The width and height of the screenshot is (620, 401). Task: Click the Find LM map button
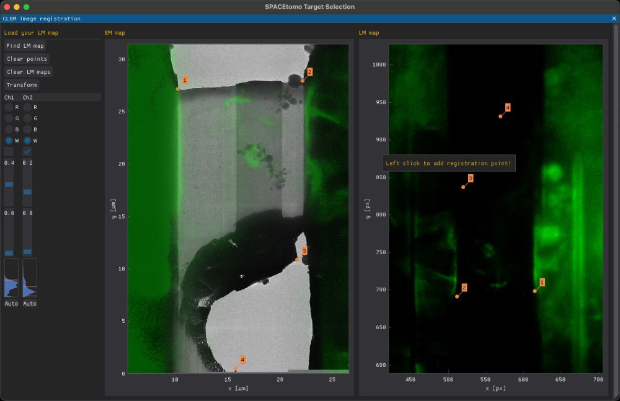point(25,46)
